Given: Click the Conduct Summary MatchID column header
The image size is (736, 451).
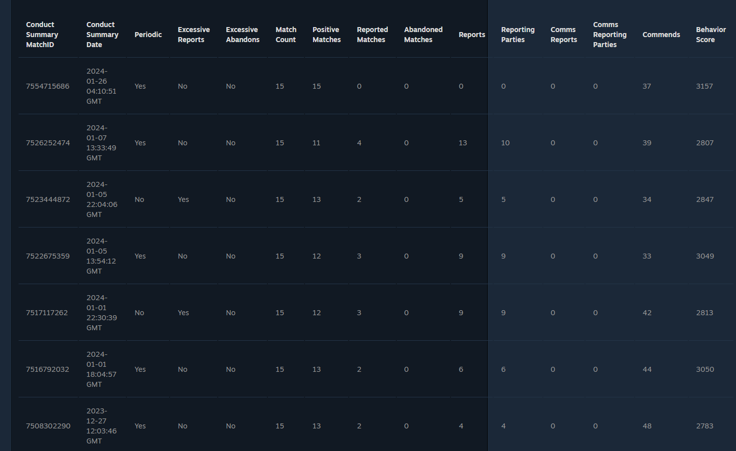Looking at the screenshot, I should (42, 35).
